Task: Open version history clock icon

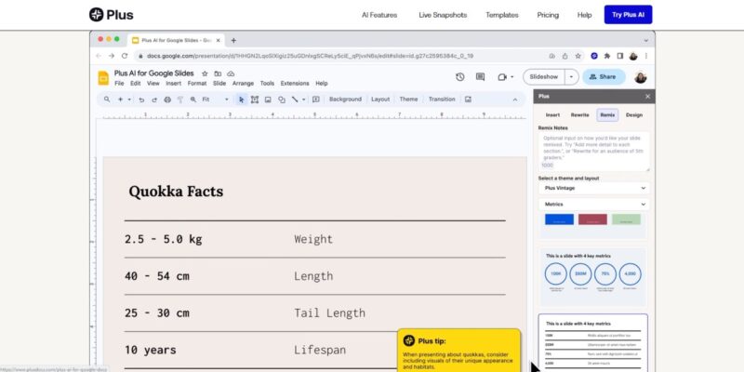Action: tap(459, 77)
